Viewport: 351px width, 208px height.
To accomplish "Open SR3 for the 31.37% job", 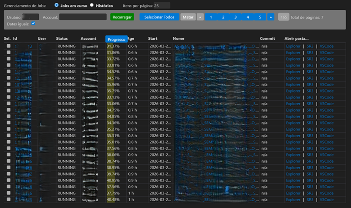I will click(x=310, y=46).
